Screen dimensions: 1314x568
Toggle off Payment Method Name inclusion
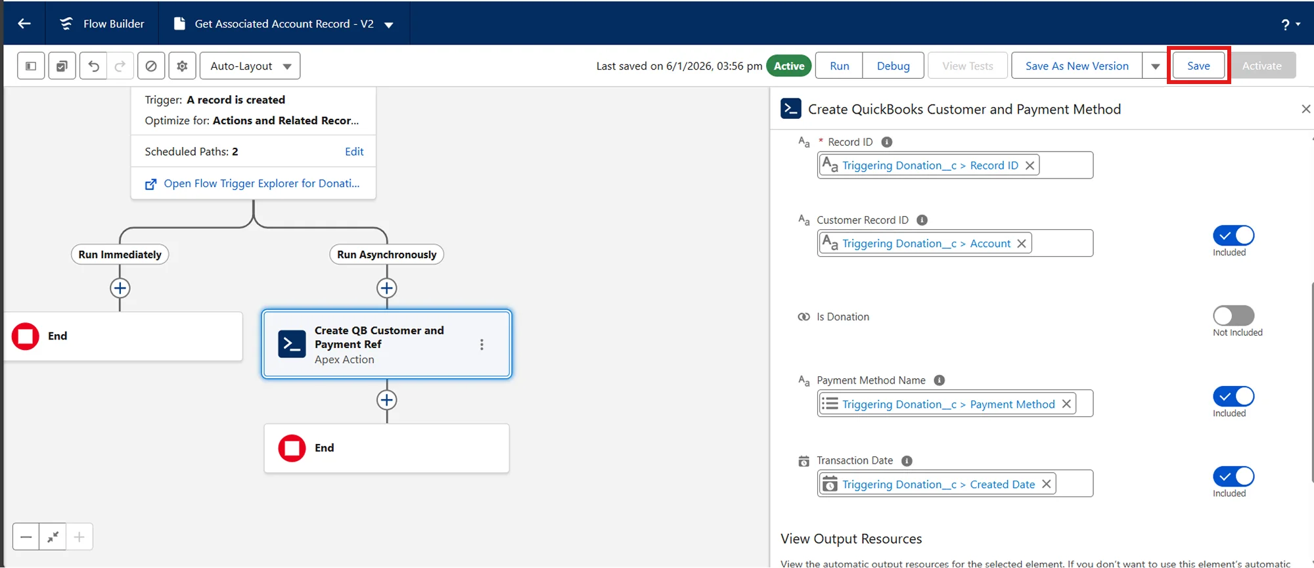tap(1233, 397)
